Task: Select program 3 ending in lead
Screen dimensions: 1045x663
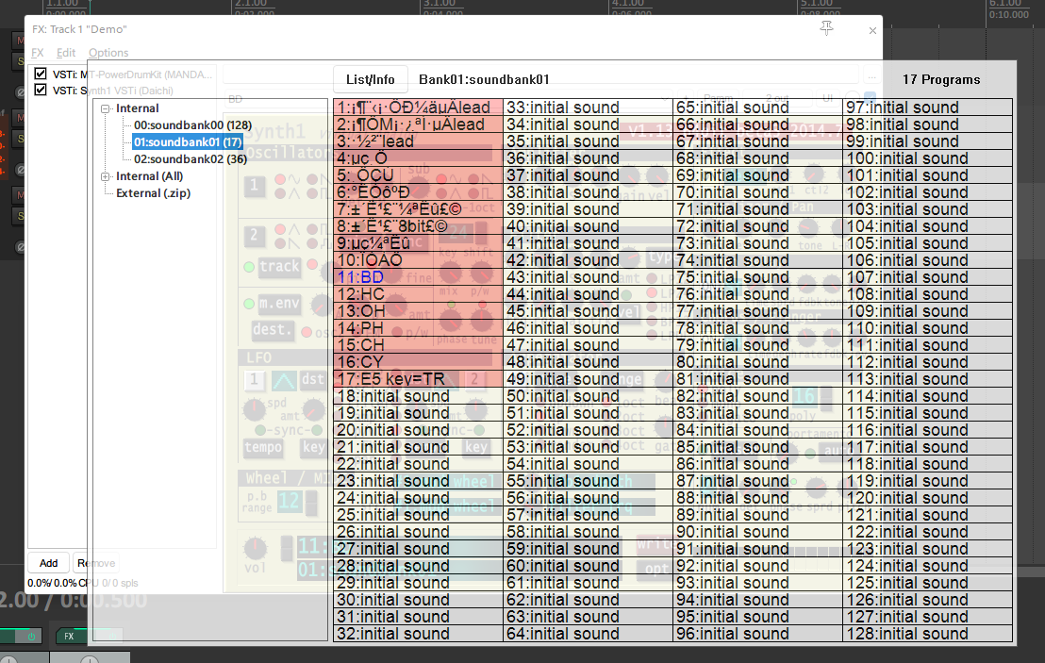Action: click(418, 141)
